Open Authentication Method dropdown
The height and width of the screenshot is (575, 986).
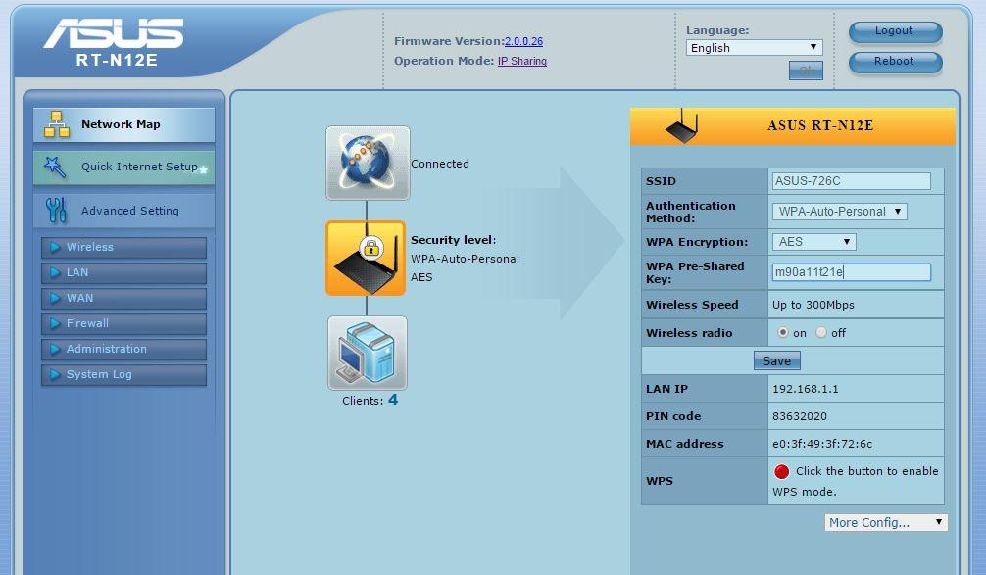tap(840, 212)
